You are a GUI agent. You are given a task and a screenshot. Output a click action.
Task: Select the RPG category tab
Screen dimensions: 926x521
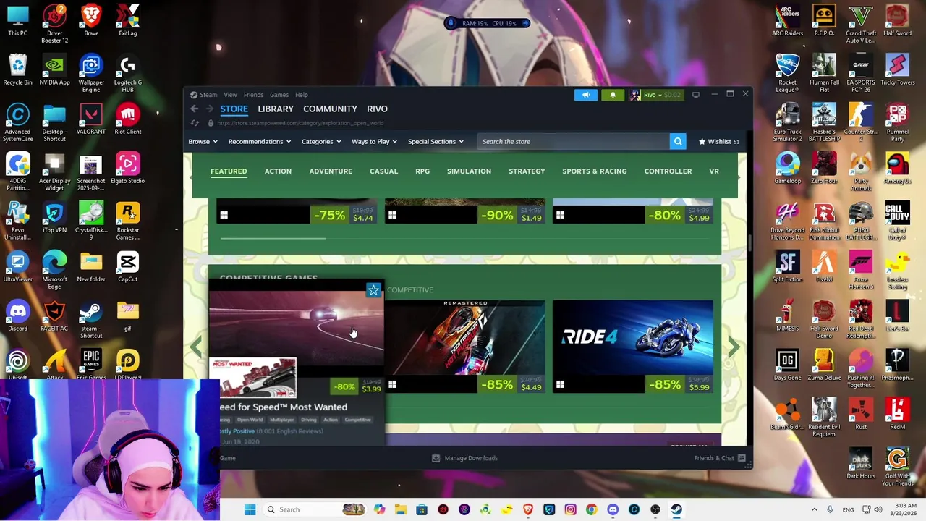point(422,171)
